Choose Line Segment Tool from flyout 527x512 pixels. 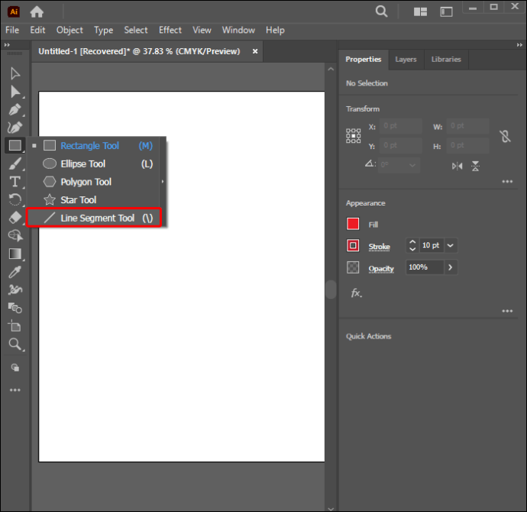pyautogui.click(x=95, y=218)
